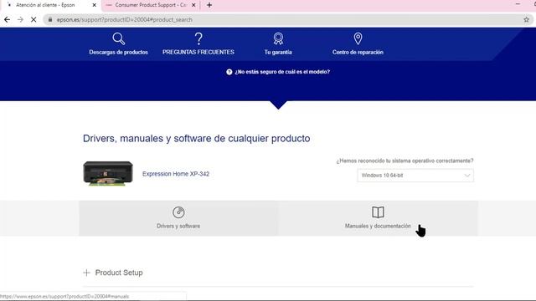Click the Drivers y software disc icon
The width and height of the screenshot is (536, 301).
(178, 212)
